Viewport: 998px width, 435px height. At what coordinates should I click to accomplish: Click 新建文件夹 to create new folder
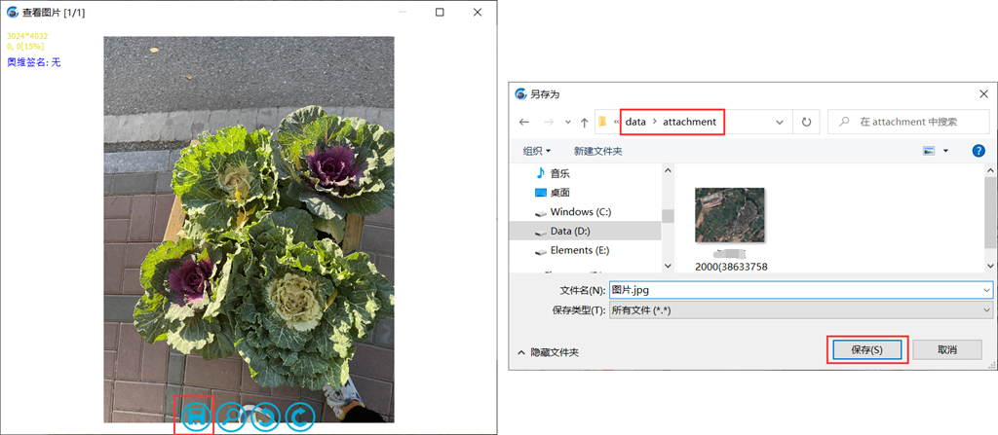pos(597,151)
